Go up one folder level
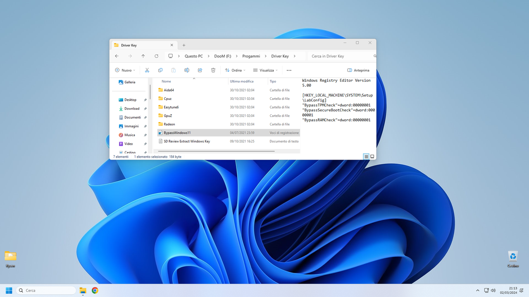 143,56
